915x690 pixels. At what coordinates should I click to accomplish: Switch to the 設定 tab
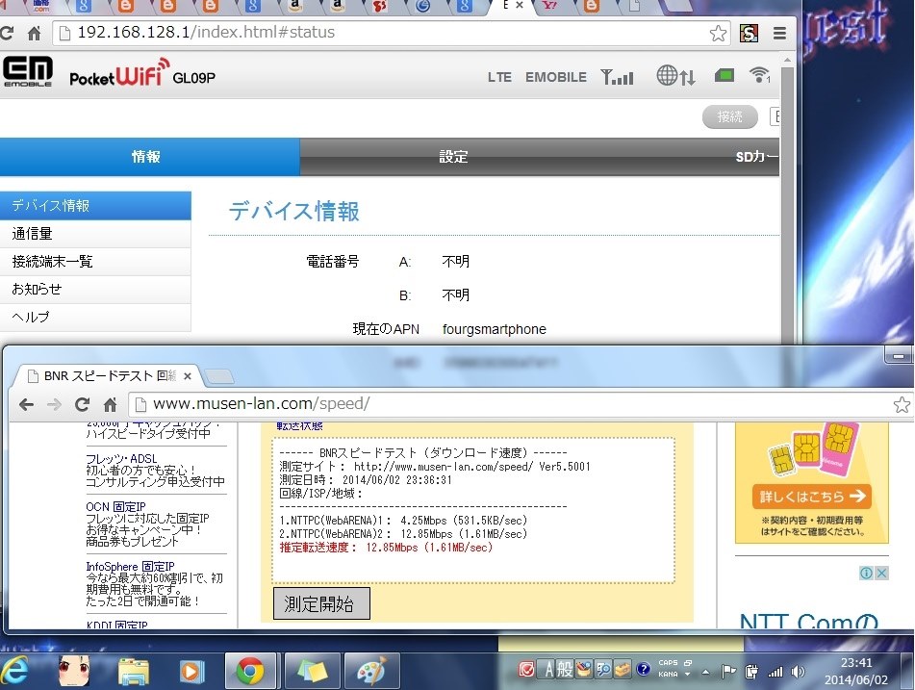point(453,157)
